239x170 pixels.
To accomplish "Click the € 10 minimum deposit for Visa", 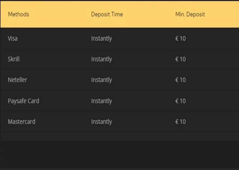I will click(181, 38).
